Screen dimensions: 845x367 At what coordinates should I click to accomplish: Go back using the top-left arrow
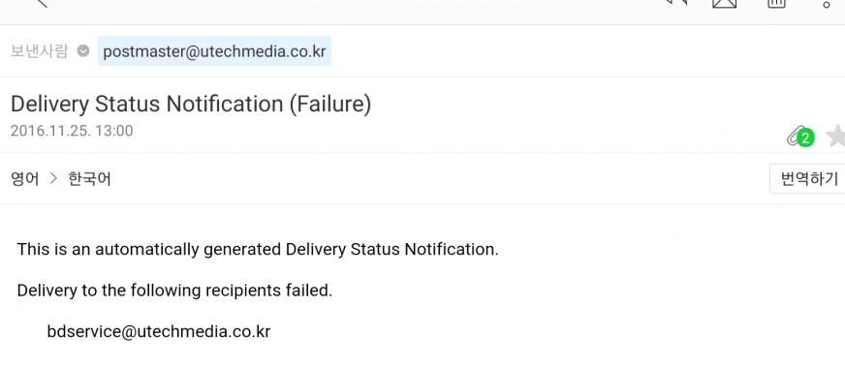42,3
